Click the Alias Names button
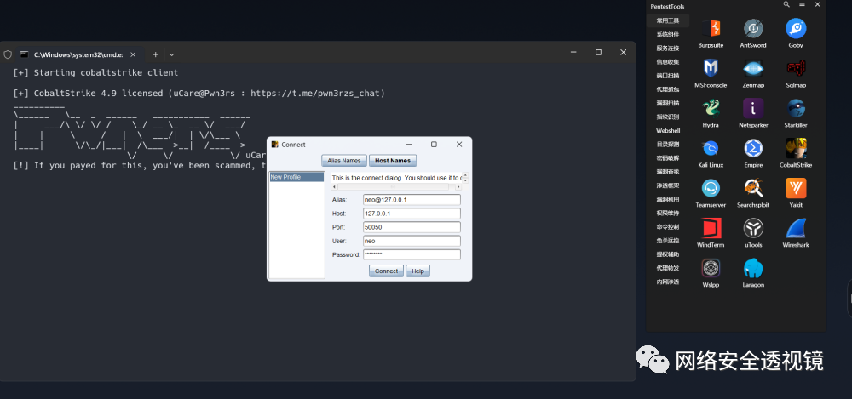Screen dimensions: 852x399 pyautogui.click(x=344, y=161)
